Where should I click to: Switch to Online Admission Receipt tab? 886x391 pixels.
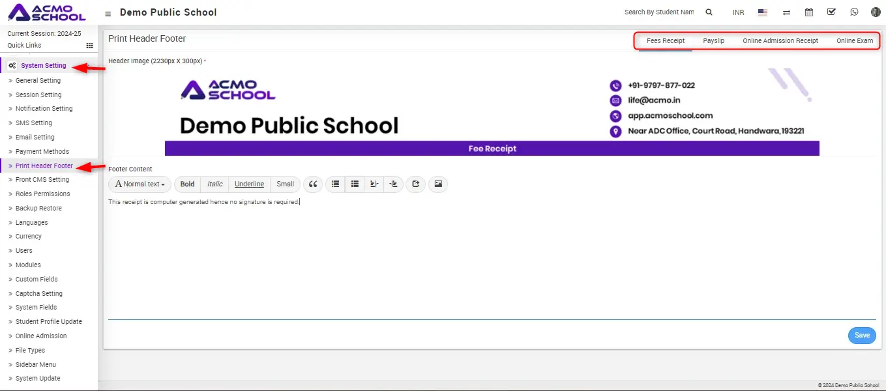tap(780, 40)
